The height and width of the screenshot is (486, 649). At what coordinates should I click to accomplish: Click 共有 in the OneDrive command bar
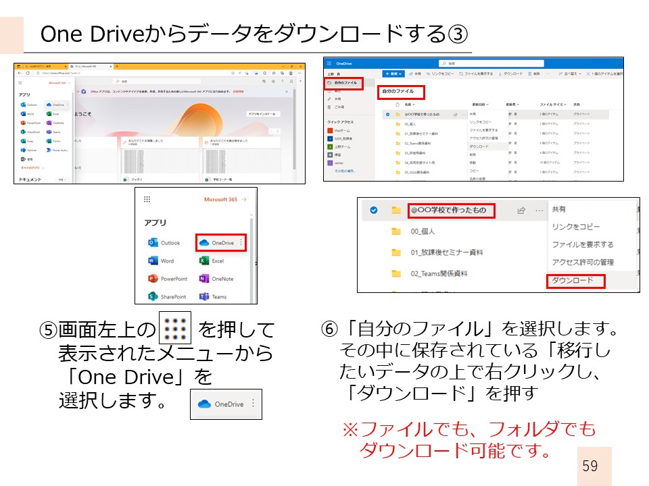416,74
